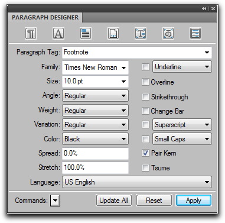
Task: Click the Apply button
Action: click(194, 201)
